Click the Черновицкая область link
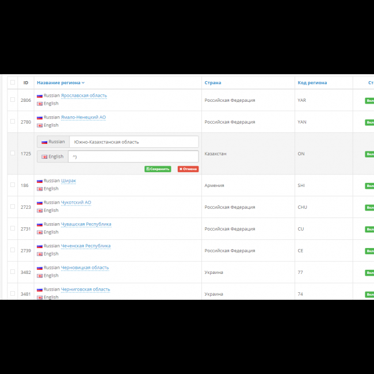This screenshot has height=374, width=374. click(85, 268)
